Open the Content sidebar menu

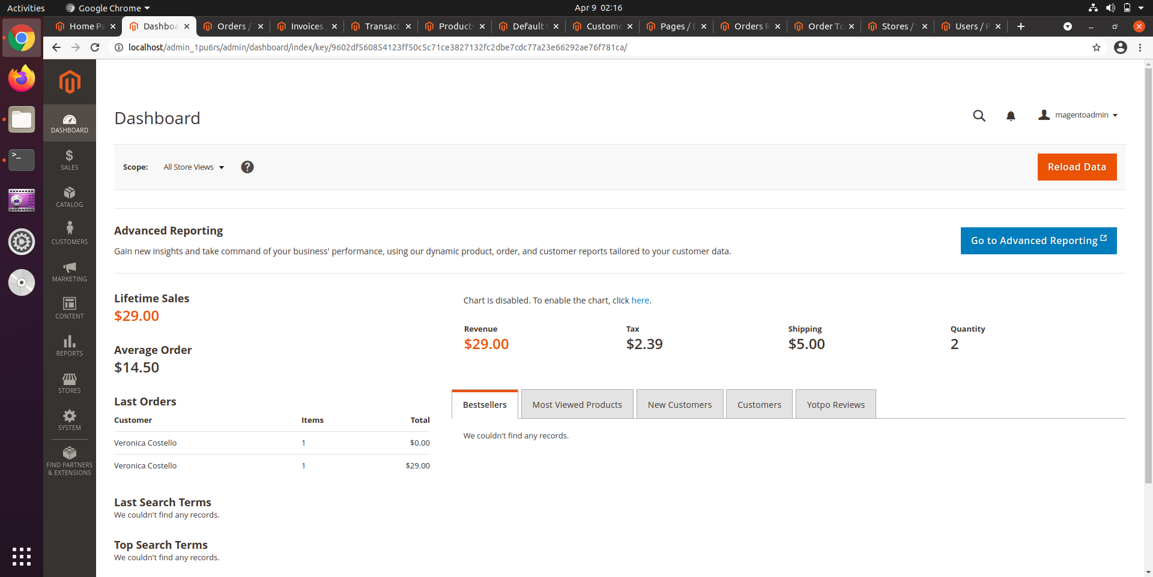pos(70,309)
